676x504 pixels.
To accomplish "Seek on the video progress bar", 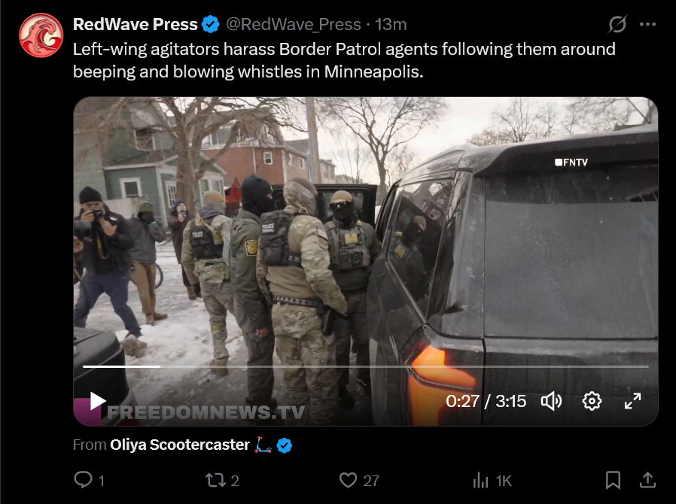I will pos(366,366).
